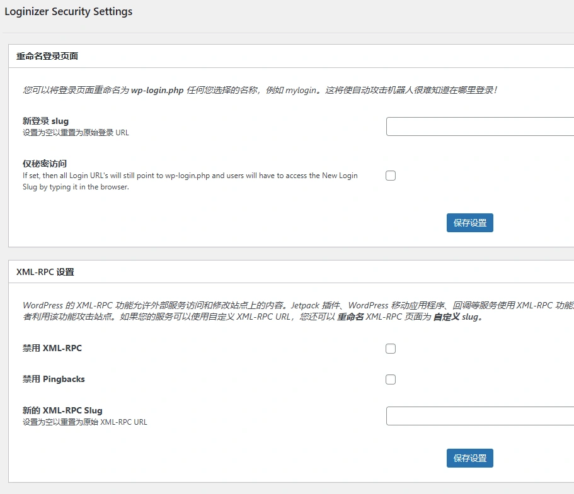Click the 新的 XML-RPC Slug label
This screenshot has height=494, width=574.
coord(62,410)
